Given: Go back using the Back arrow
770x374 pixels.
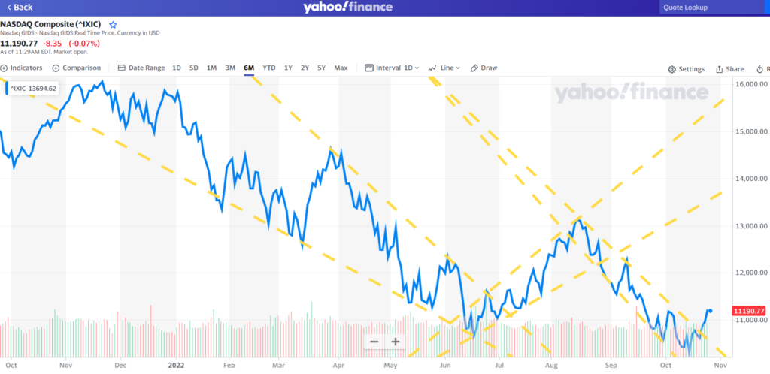Looking at the screenshot, I should 19,8.
